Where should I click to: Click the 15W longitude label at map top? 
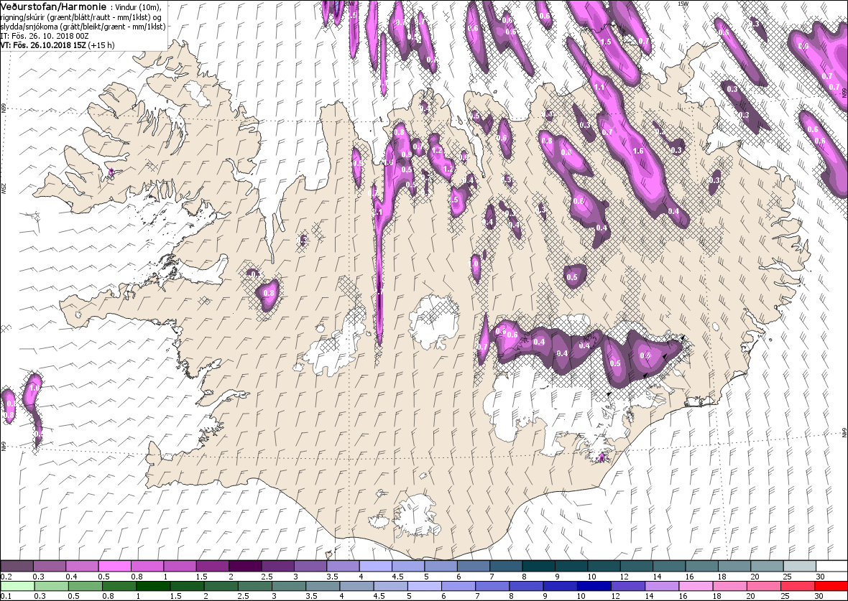tap(683, 4)
